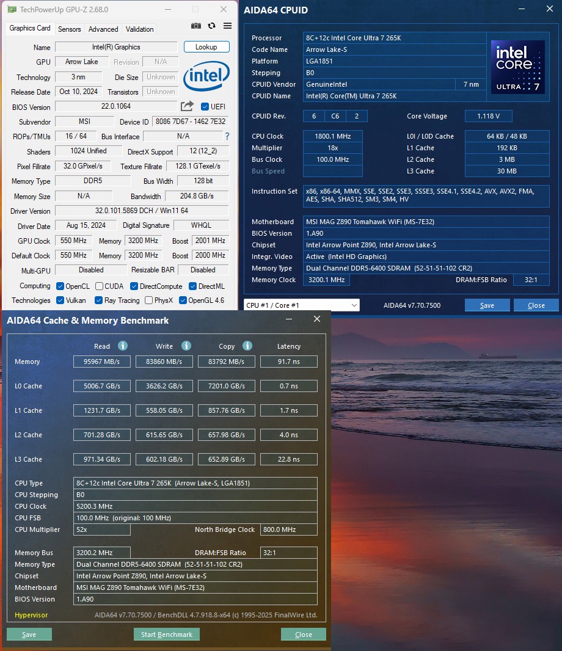Click the DRAM:FSB Ratio 32:1 in CPUID
Screen dimensions: 562x651
531,280
